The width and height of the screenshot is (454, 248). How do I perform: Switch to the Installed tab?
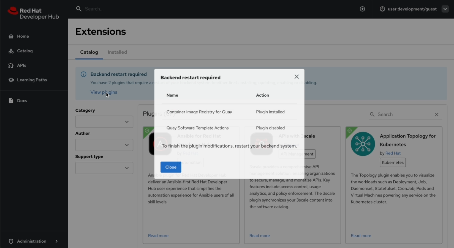coord(117,52)
